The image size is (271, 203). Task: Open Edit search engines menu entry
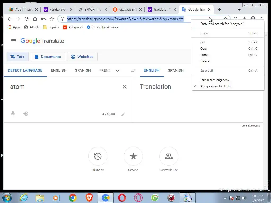click(x=227, y=80)
